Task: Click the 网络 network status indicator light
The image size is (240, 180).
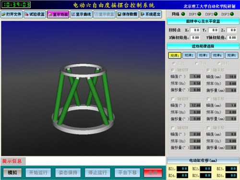Action: tap(183, 14)
